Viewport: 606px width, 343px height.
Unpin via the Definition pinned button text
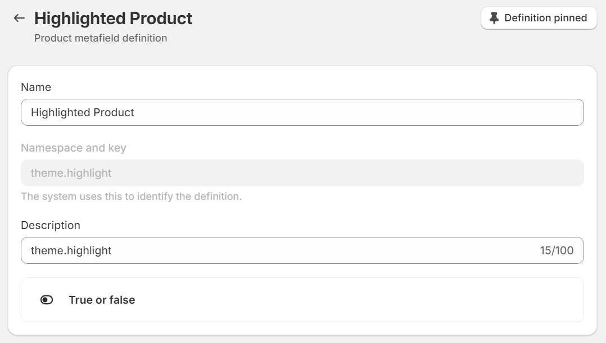(x=545, y=18)
